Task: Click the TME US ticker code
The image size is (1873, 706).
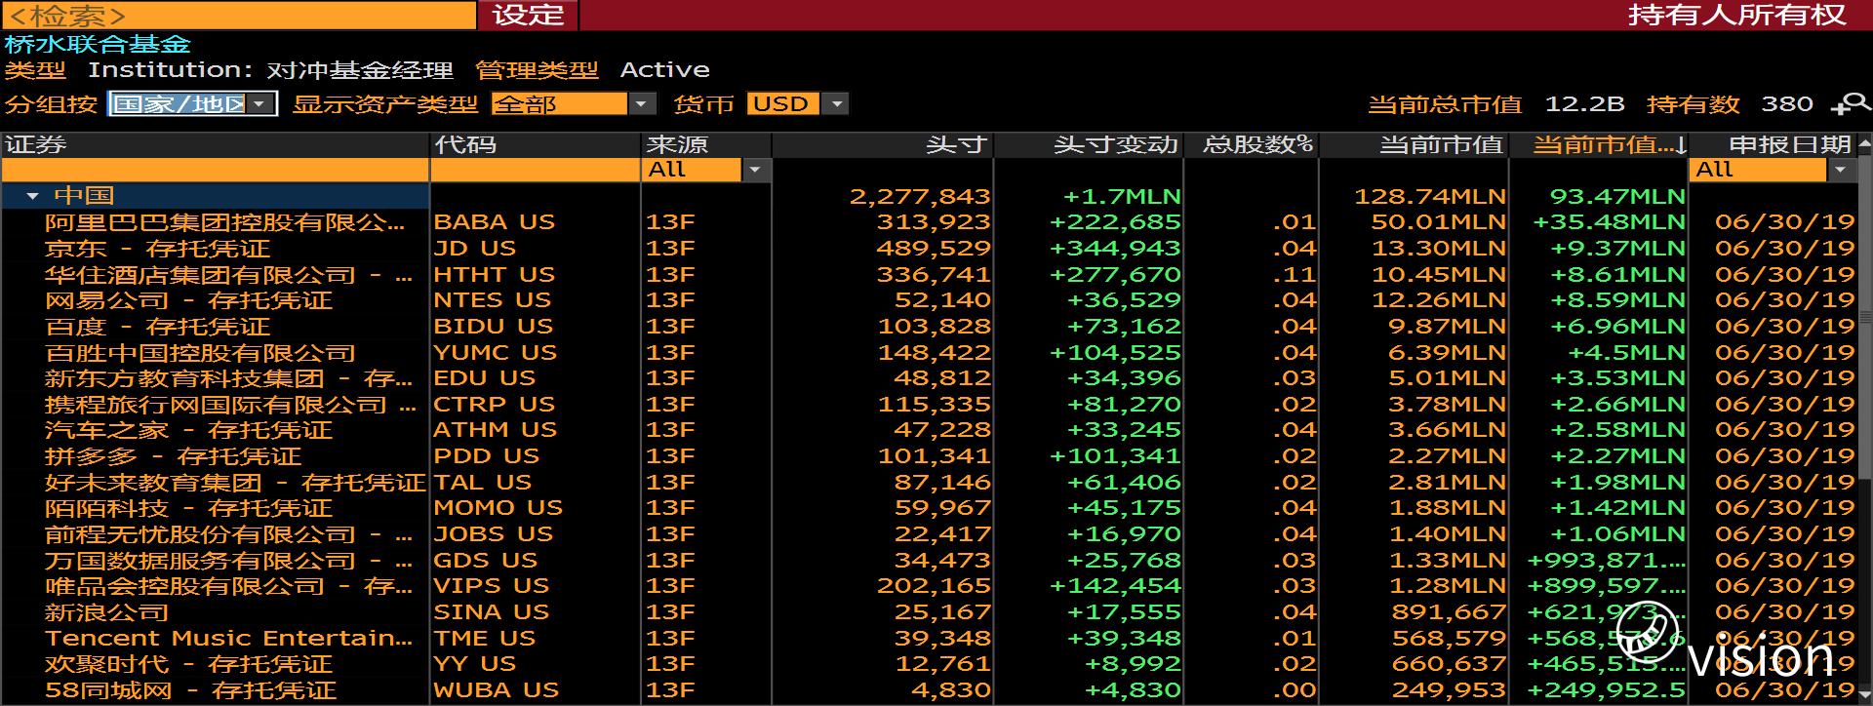Action: point(485,639)
